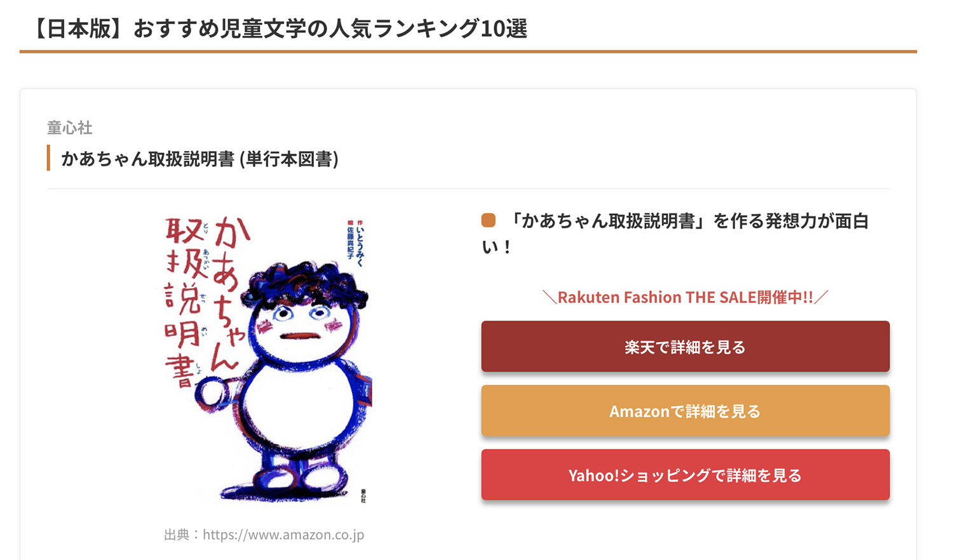The width and height of the screenshot is (953, 560).
Task: Click the 出典 amazon.co.jp source caption
Action: [x=264, y=535]
